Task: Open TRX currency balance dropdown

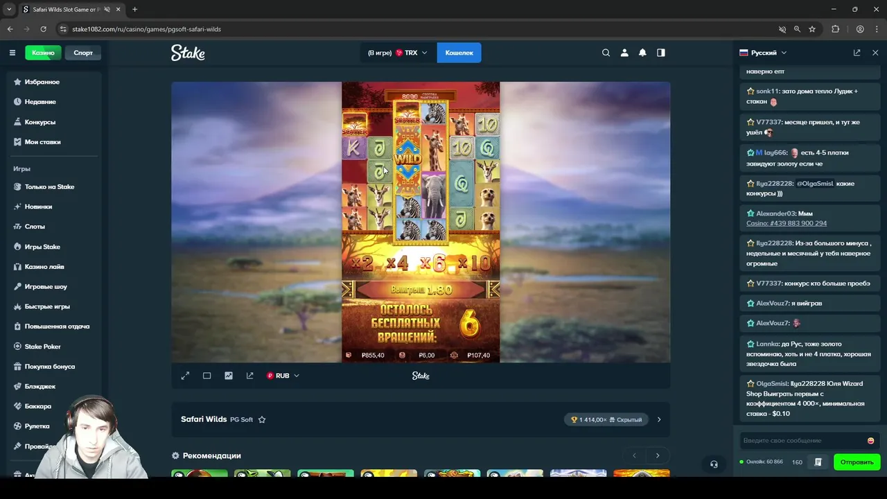Action: click(x=398, y=53)
